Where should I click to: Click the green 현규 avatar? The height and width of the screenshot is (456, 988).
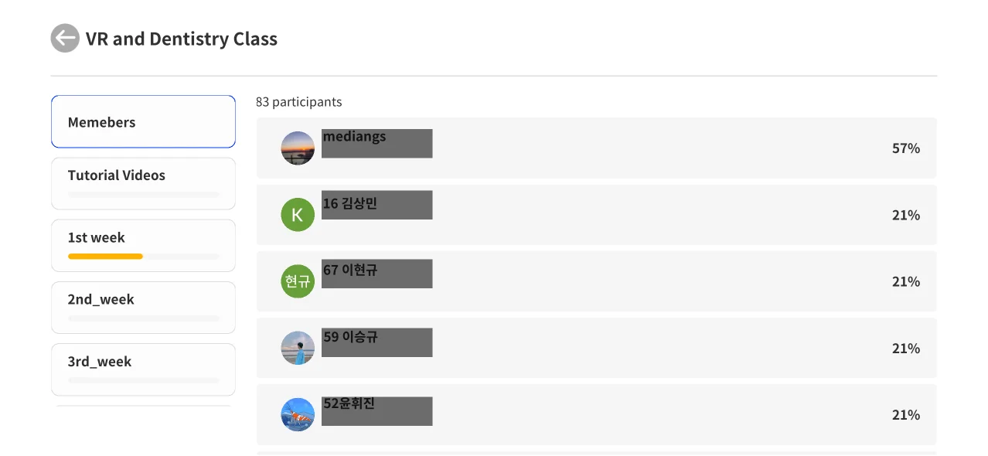(298, 281)
